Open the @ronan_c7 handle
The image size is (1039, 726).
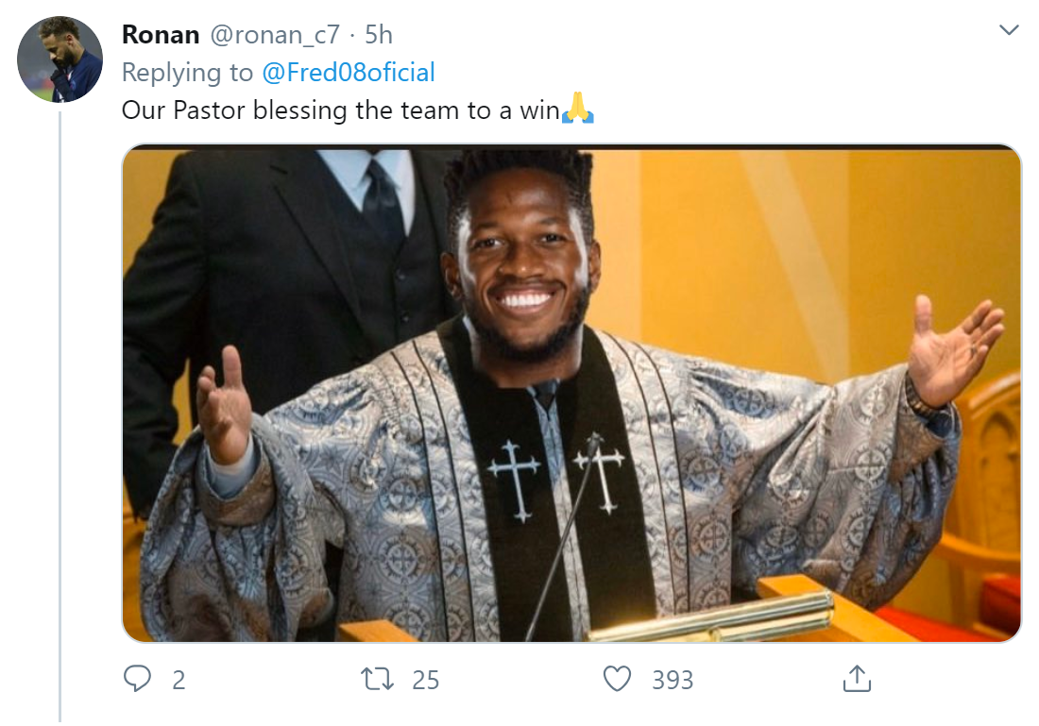click(273, 36)
